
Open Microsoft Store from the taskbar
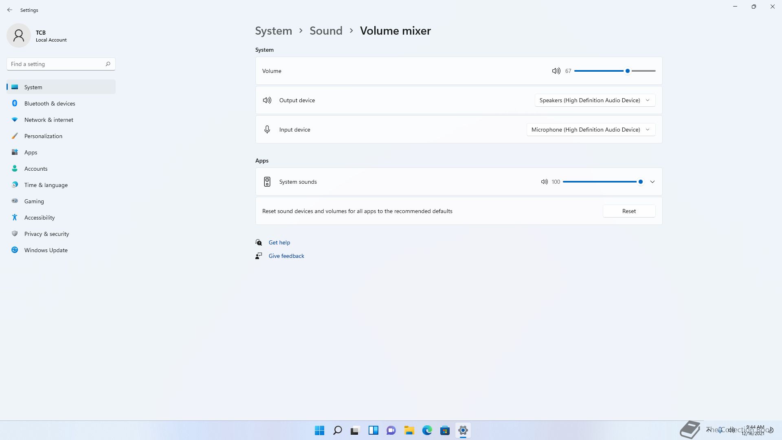[445, 430]
